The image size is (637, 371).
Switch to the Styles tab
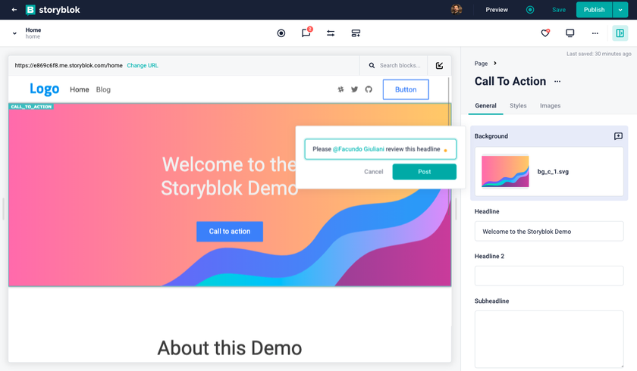(518, 106)
